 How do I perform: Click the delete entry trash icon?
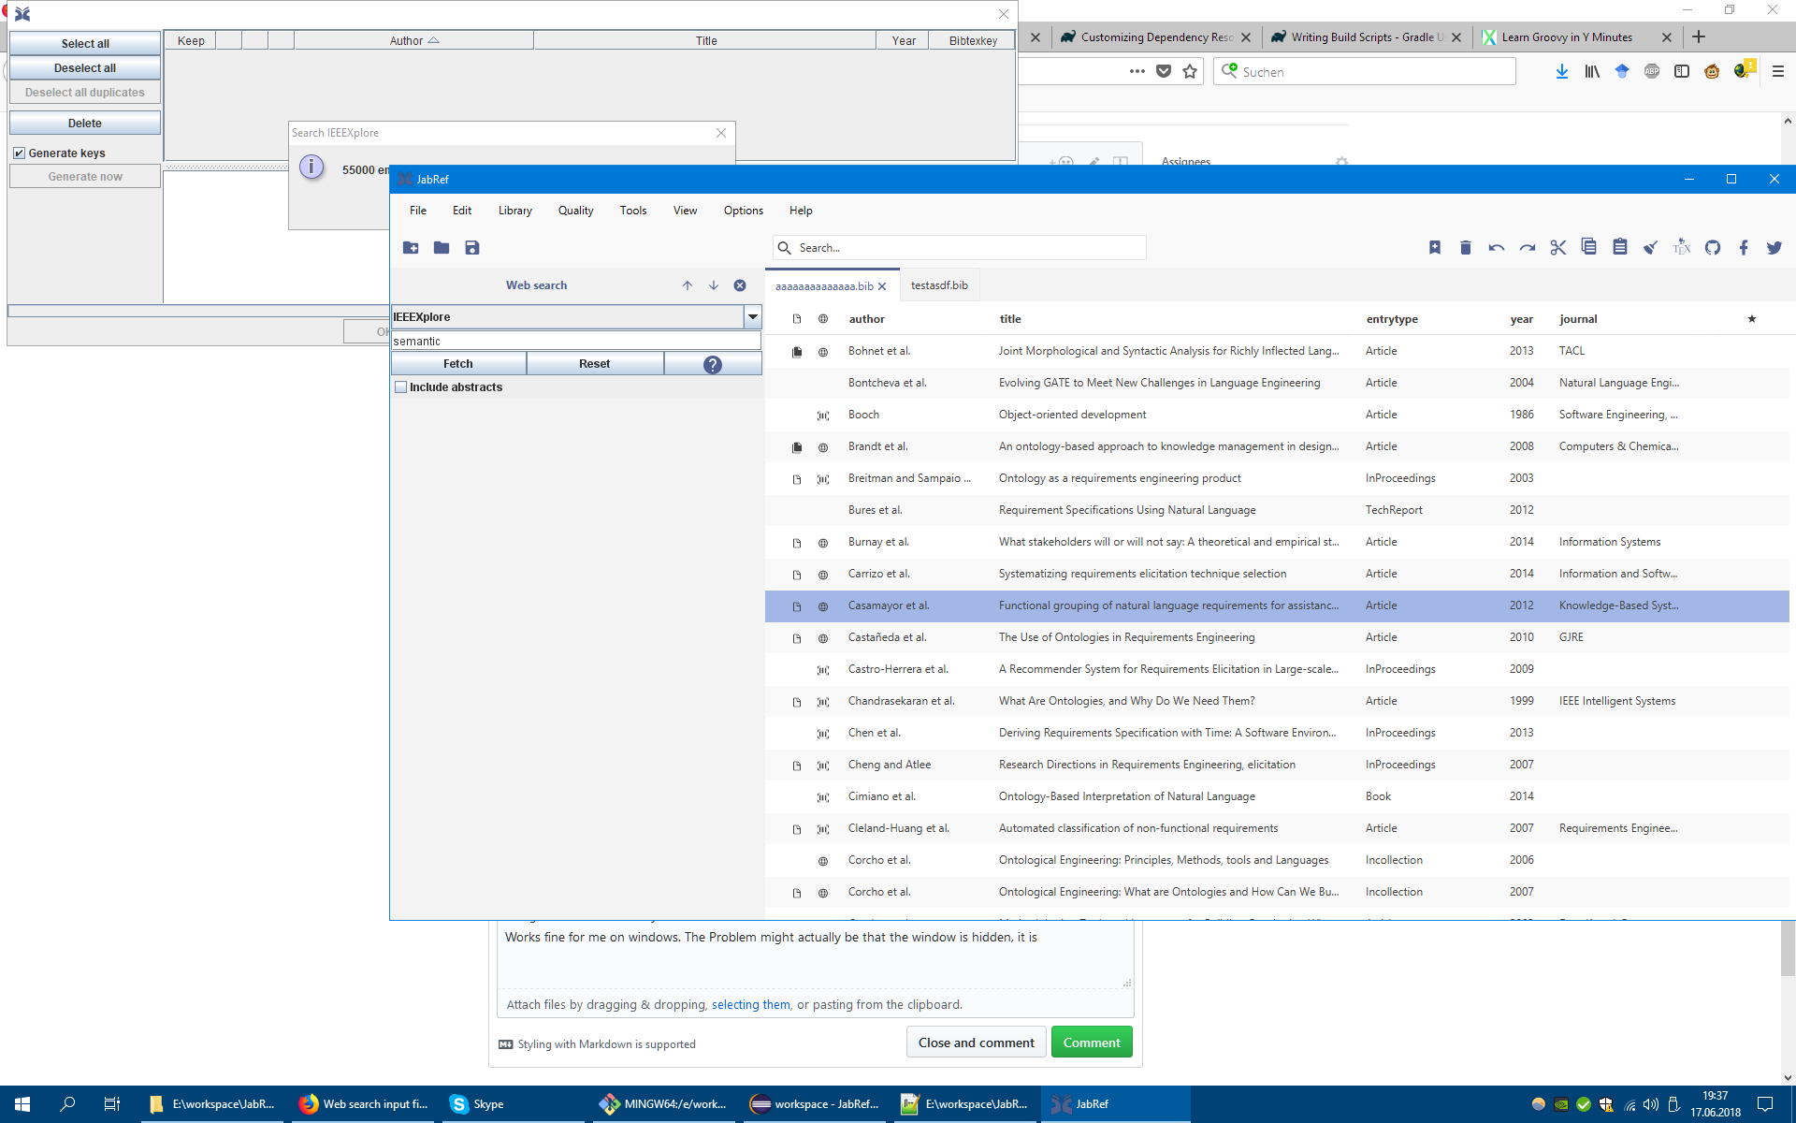(1466, 248)
